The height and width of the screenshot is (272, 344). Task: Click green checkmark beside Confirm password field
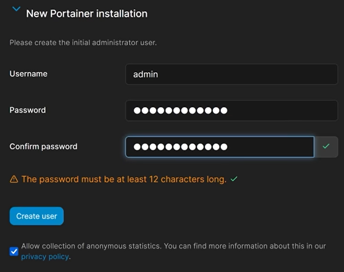tap(326, 147)
